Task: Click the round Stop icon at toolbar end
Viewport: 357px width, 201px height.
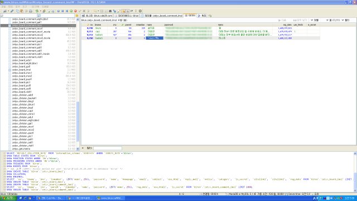Action: (x=140, y=11)
